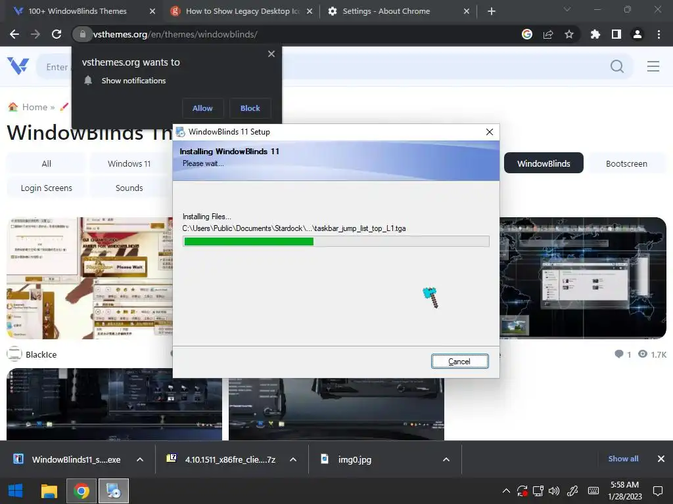Screen dimensions: 673x504
Task: Show all downloads
Action: tap(623, 459)
